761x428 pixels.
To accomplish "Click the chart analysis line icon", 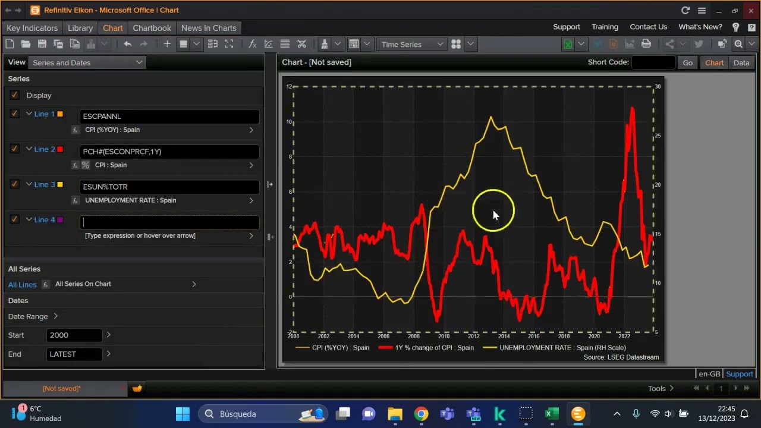I will [268, 44].
